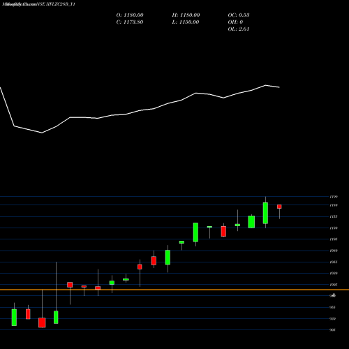The height and width of the screenshot is (349, 349).
Task: Click the open price value O: 1180.00
Action: [130, 15]
